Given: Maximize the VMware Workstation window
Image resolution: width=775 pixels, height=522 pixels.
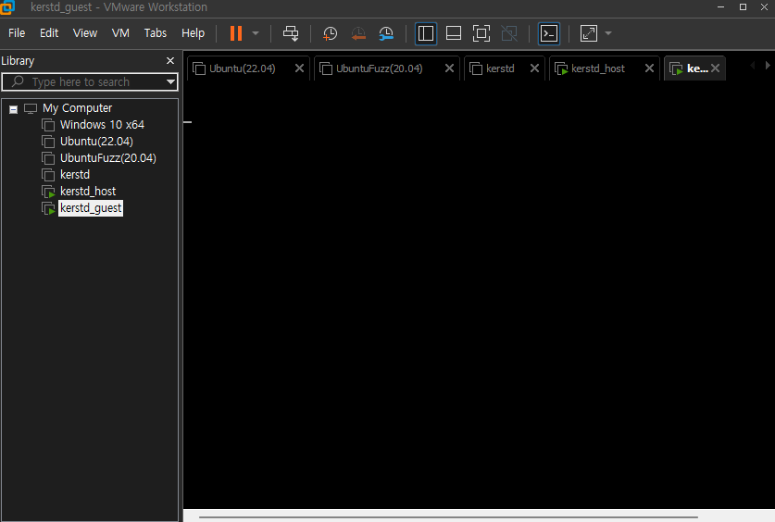Looking at the screenshot, I should tap(743, 6).
